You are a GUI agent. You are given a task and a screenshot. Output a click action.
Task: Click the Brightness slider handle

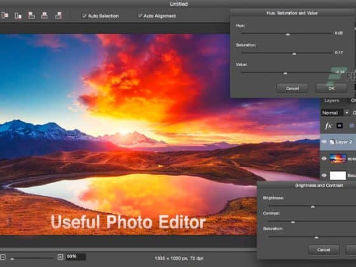[x=313, y=207]
